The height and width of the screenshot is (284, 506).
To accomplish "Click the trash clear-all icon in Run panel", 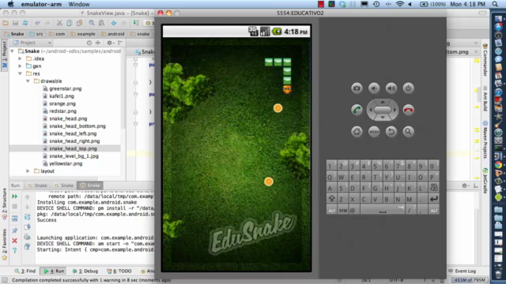I will (x=27, y=247).
